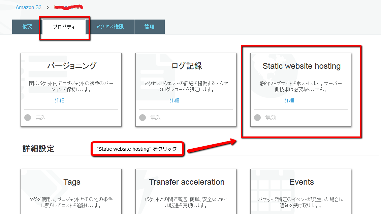Toggle the ログ記録 disabled status circle

point(142,118)
